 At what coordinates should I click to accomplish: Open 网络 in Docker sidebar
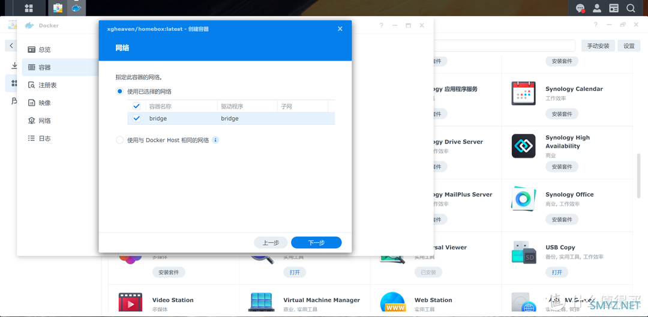tap(61, 121)
